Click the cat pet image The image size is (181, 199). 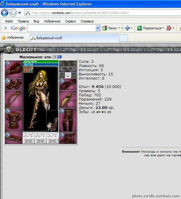(52, 121)
